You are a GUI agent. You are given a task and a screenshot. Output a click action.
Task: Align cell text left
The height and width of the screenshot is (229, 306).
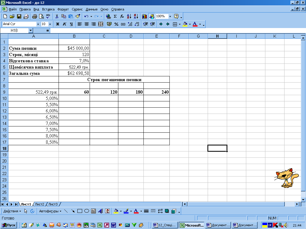point(79,24)
